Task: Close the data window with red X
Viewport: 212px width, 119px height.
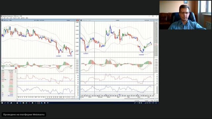Action: (x=16, y=68)
